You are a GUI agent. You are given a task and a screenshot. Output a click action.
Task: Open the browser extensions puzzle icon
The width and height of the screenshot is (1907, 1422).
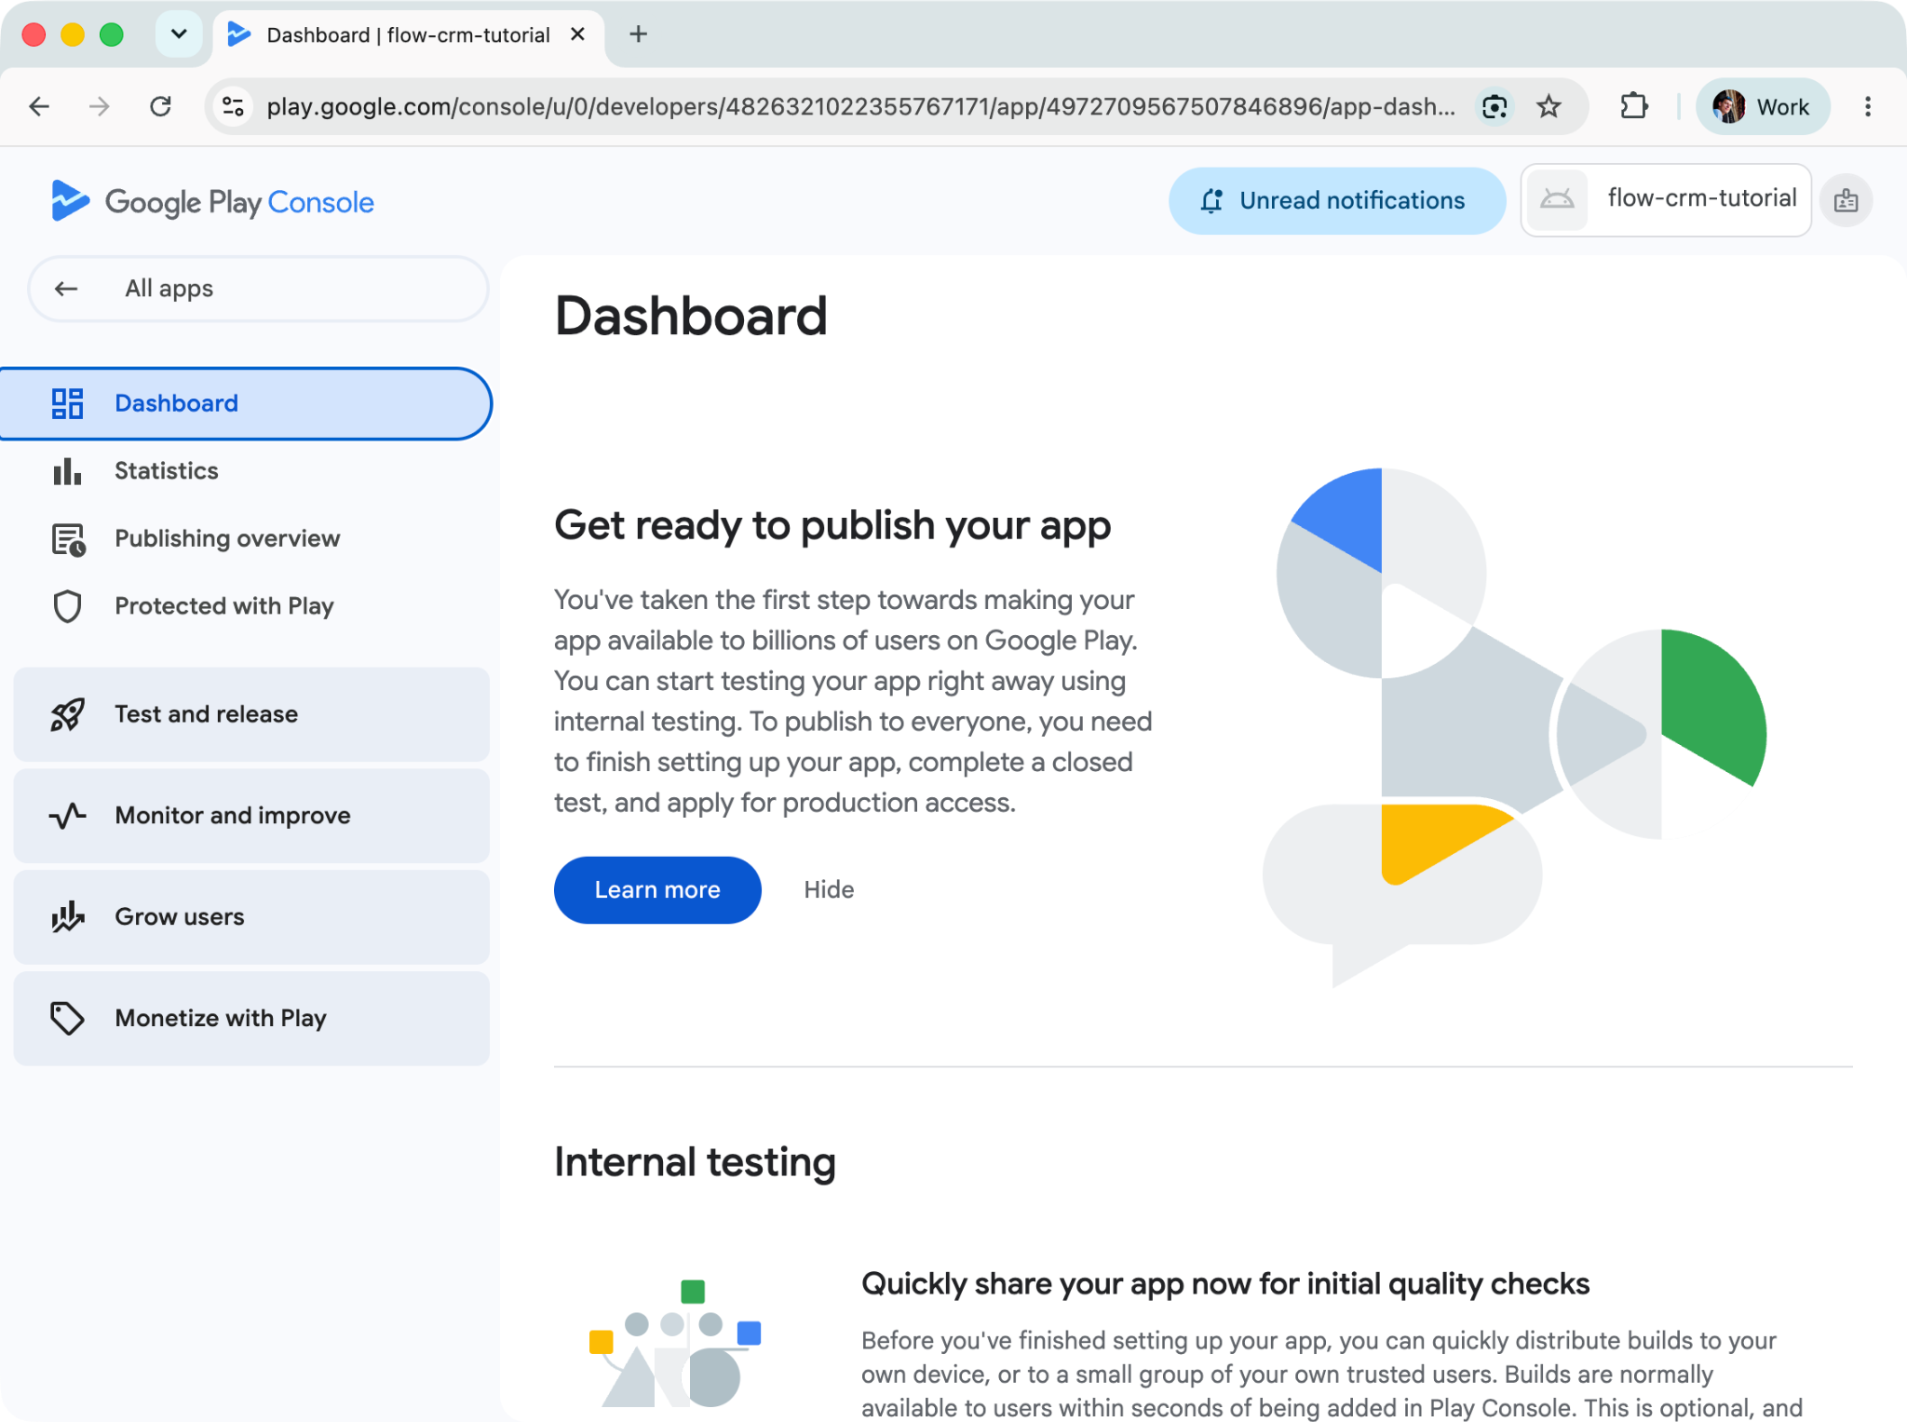[x=1633, y=107]
